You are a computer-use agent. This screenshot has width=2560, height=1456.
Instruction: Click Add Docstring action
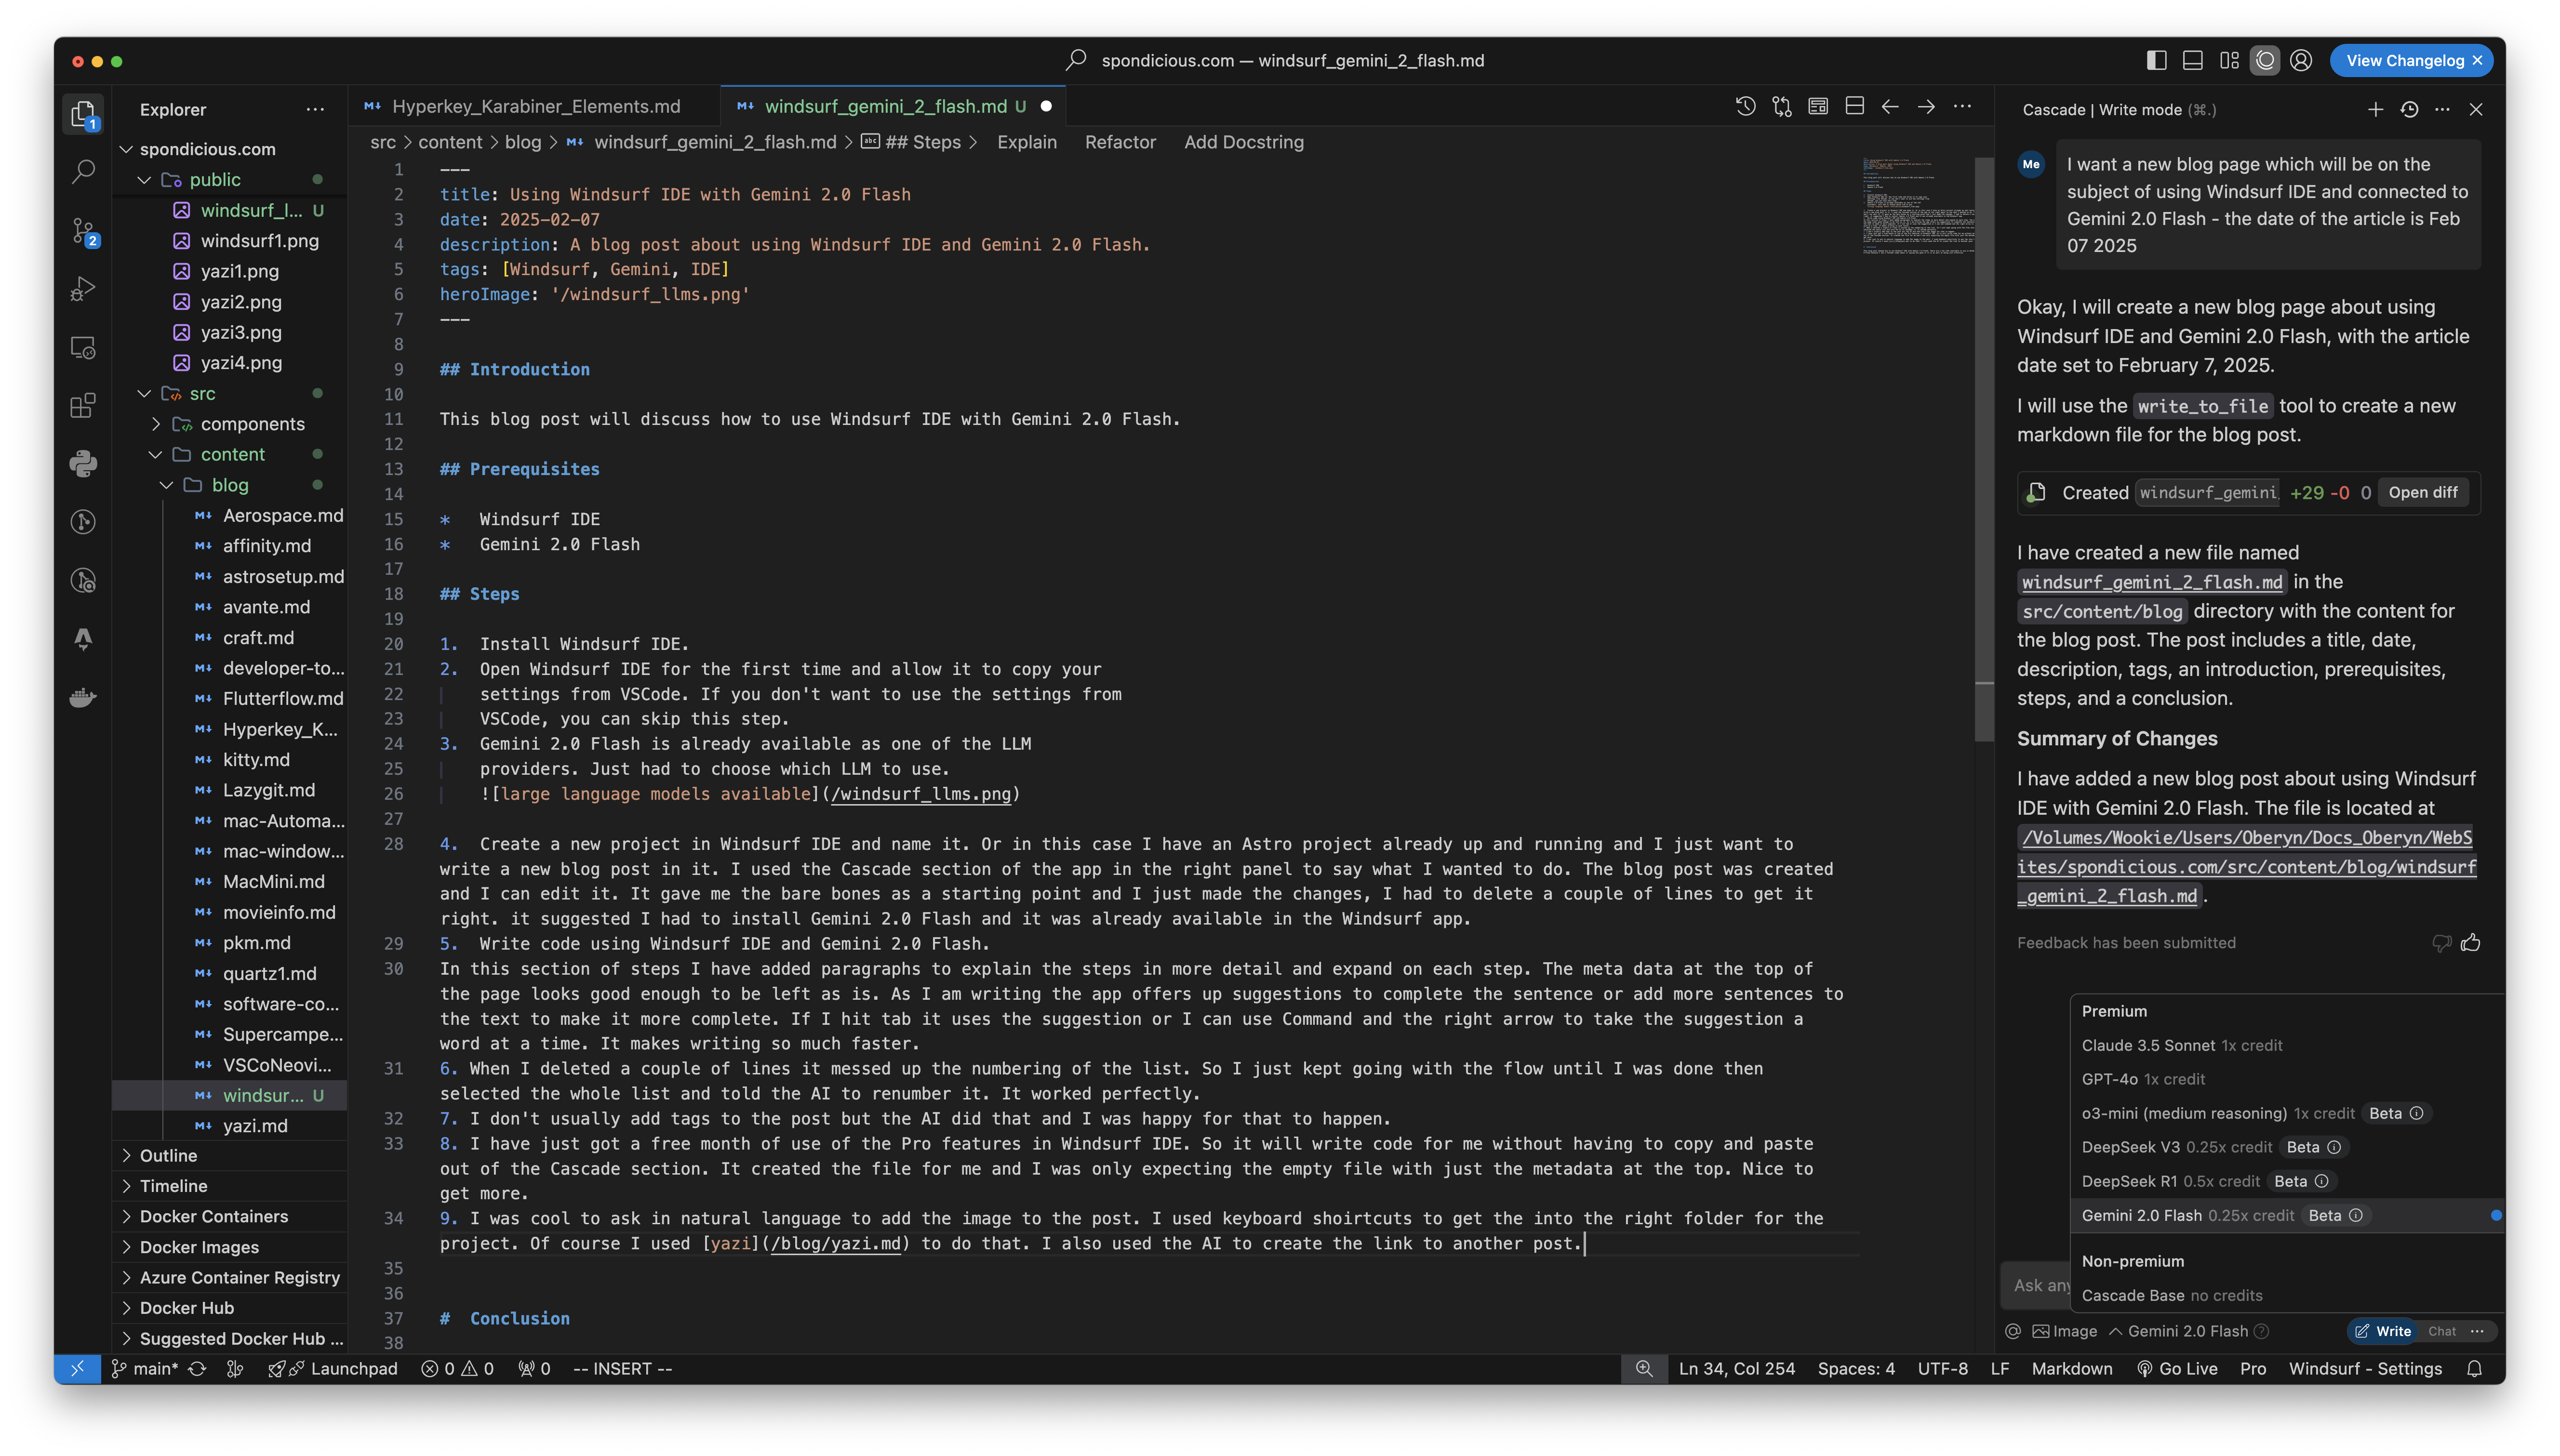pyautogui.click(x=1244, y=142)
